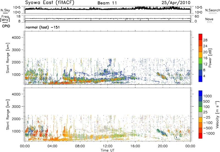
Task: Click the "20:00" time axis label
Action: tap(163, 146)
